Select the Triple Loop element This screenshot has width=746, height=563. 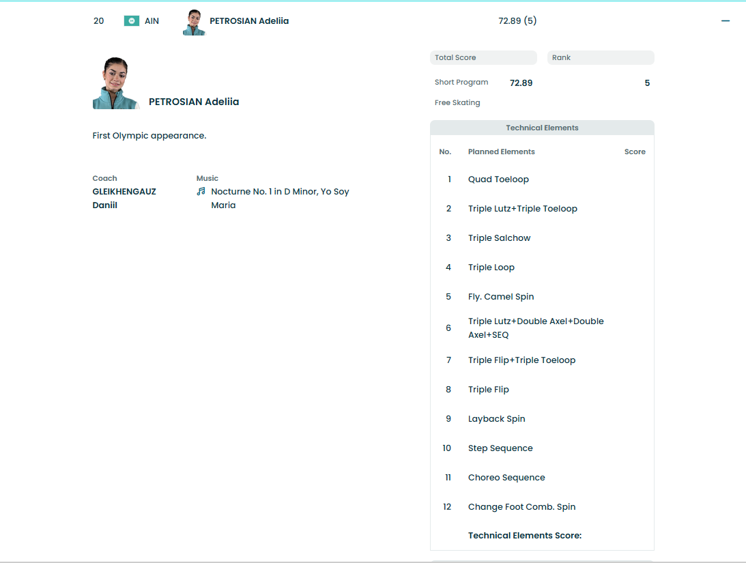(491, 268)
